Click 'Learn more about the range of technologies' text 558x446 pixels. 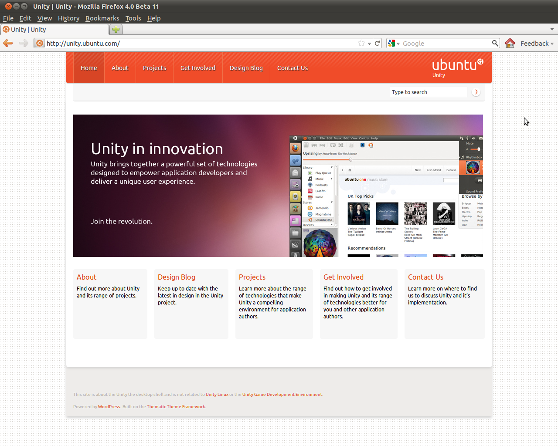[272, 302]
